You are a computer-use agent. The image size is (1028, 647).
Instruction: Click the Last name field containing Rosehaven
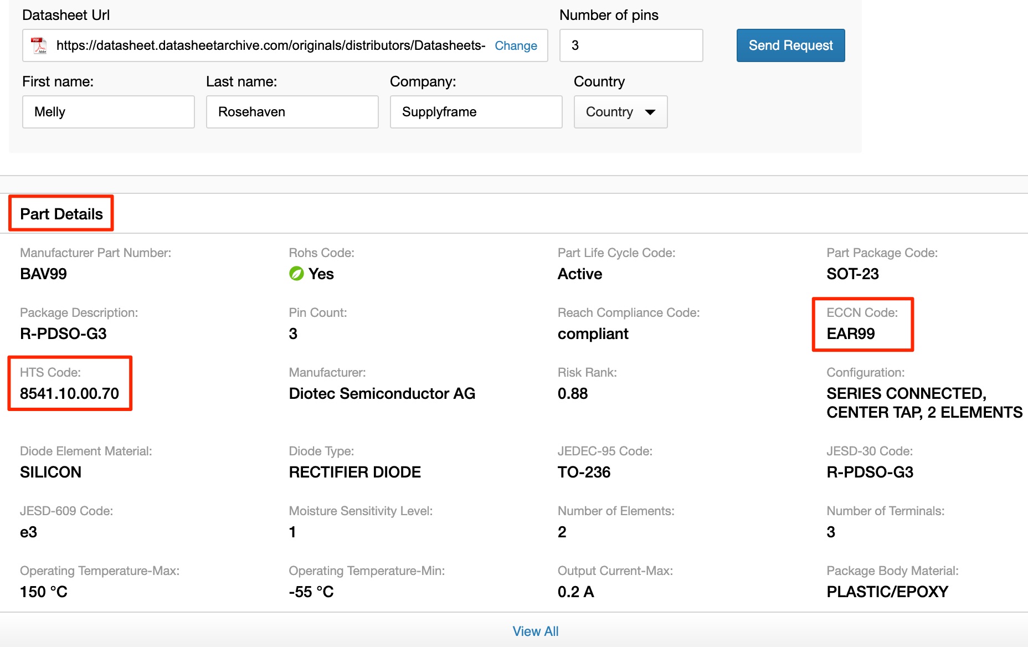pos(292,112)
